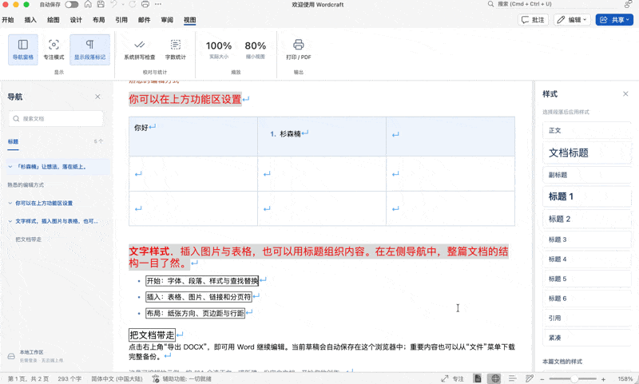Set zoom to 100% 实际大小
639x384 pixels.
click(x=219, y=49)
